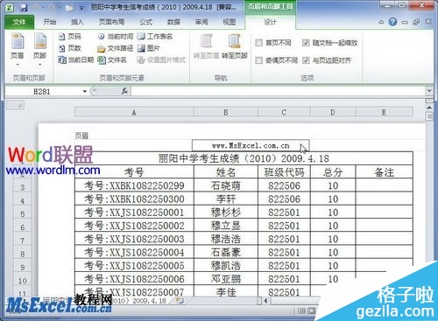Switch to Page Layout view in status bar
Image resolution: width=438 pixels, height=321 pixels.
311,311
